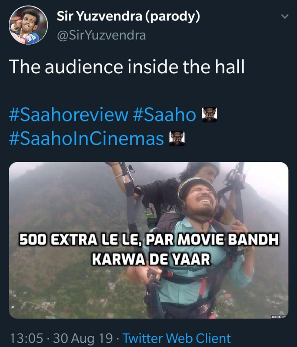Open the paragliding meme image
This screenshot has height=347, width=297.
tap(149, 240)
